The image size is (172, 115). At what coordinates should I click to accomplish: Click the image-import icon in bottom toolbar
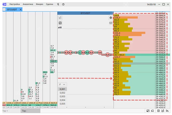(148, 111)
